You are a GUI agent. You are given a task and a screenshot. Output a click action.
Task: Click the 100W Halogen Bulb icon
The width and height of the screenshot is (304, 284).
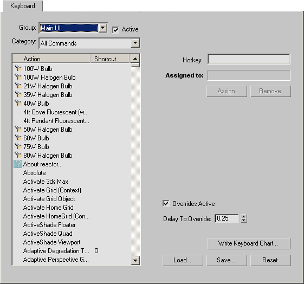click(x=18, y=77)
